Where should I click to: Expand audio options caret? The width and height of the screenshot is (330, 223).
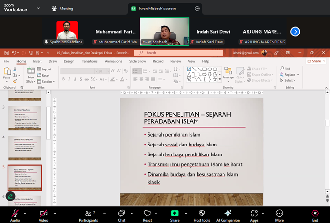coord(25,213)
